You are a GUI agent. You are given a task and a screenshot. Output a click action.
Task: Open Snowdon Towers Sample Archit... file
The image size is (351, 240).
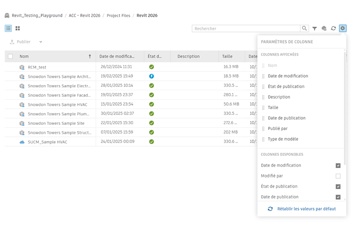[59, 77]
